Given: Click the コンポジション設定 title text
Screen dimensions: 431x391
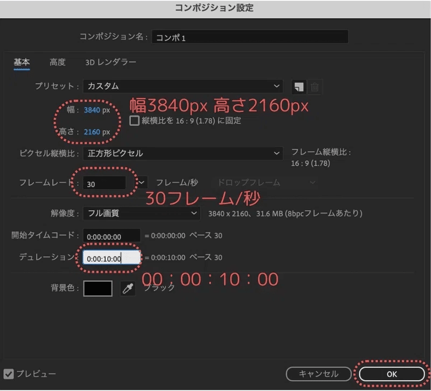Looking at the screenshot, I should tap(214, 8).
